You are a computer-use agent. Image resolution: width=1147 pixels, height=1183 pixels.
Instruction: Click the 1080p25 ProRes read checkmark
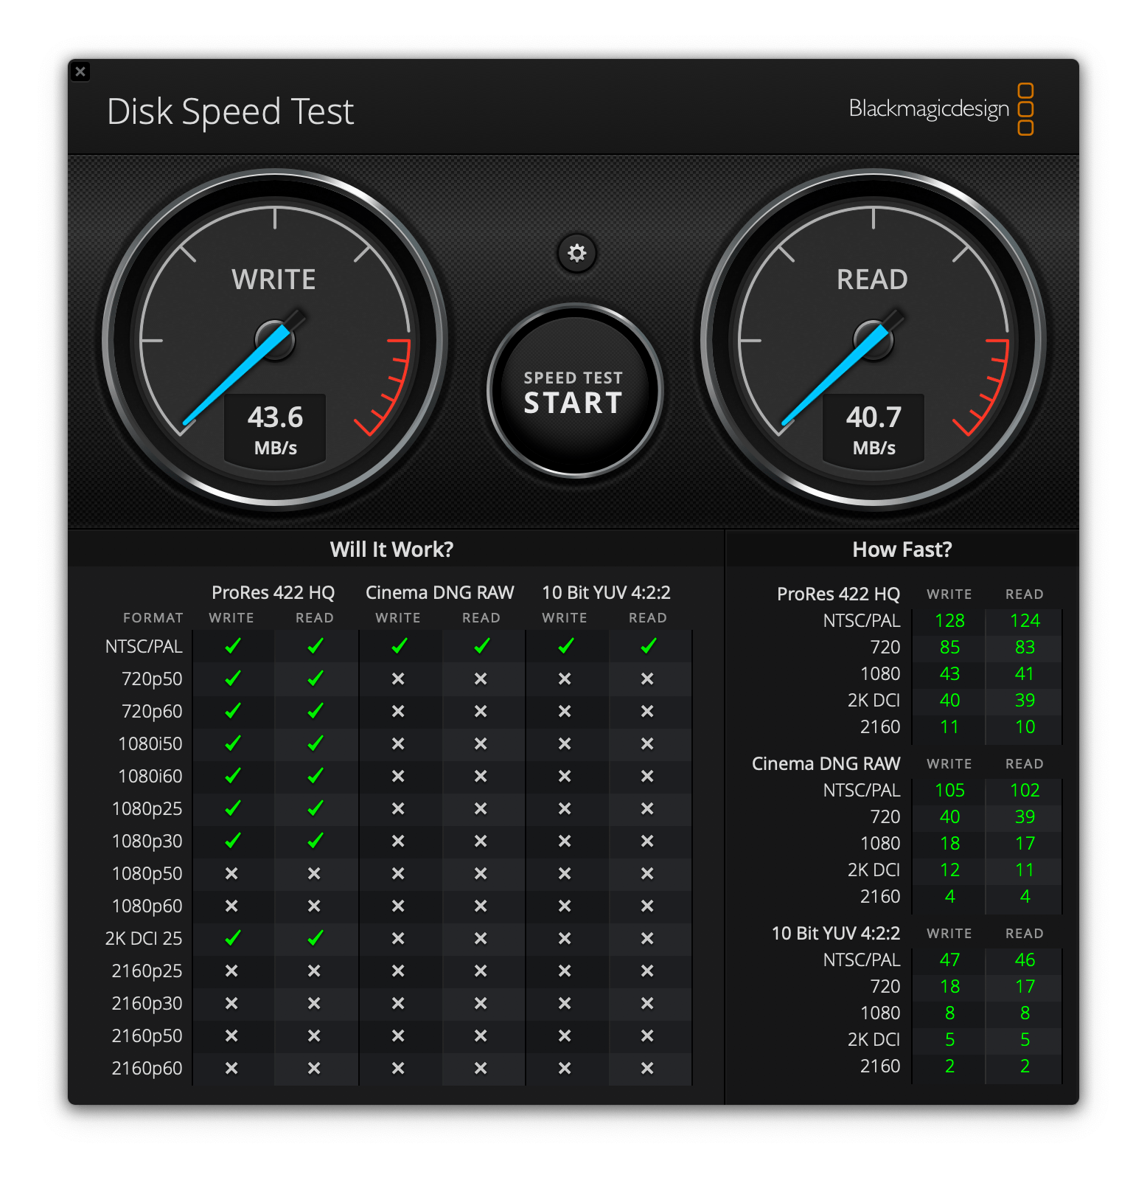click(315, 808)
